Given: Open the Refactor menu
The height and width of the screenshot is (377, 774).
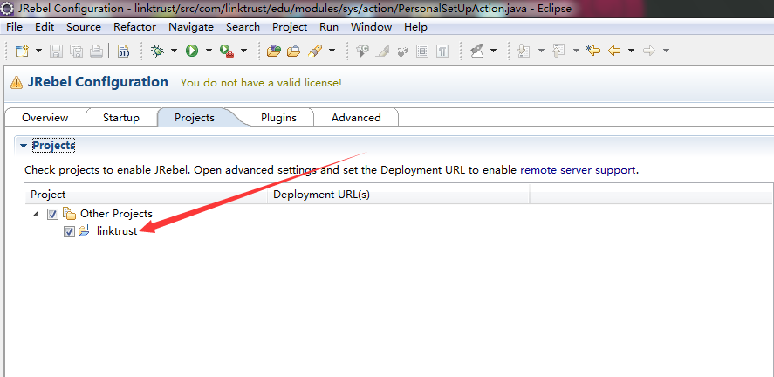Looking at the screenshot, I should [134, 27].
